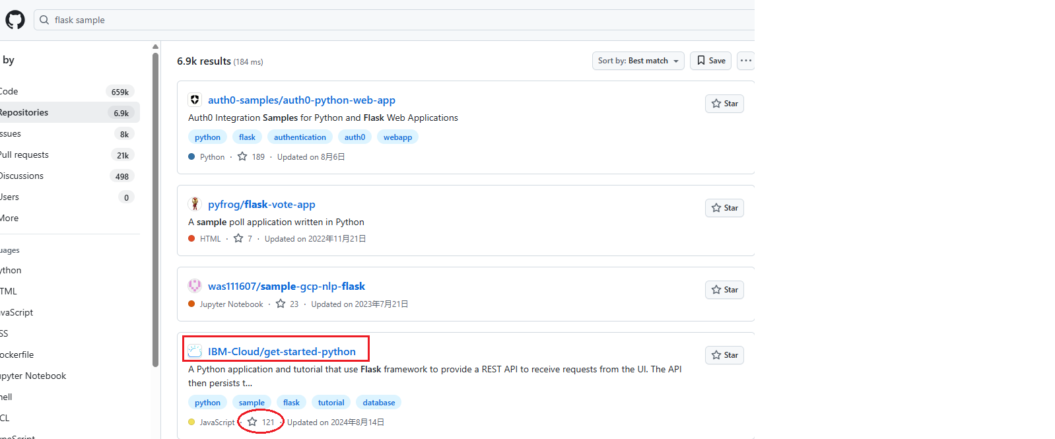This screenshot has width=1055, height=439.
Task: Select the Discussions filter in sidebar
Action: (x=21, y=176)
